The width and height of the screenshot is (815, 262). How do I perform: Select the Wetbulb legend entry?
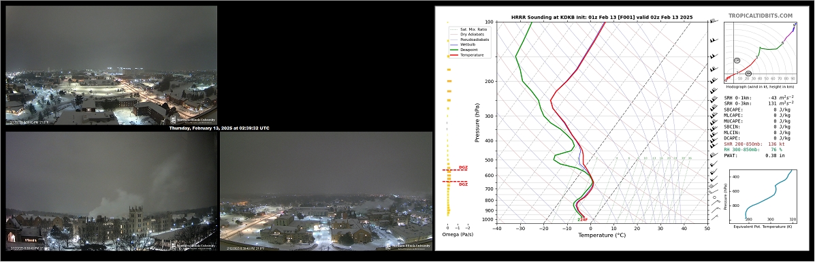click(x=464, y=44)
